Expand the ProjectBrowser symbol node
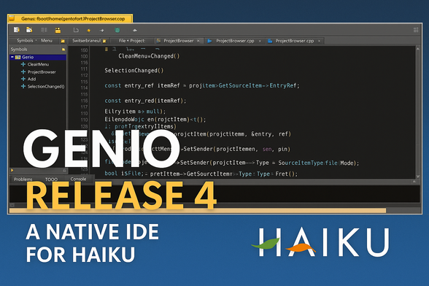429x286 pixels. (23, 71)
